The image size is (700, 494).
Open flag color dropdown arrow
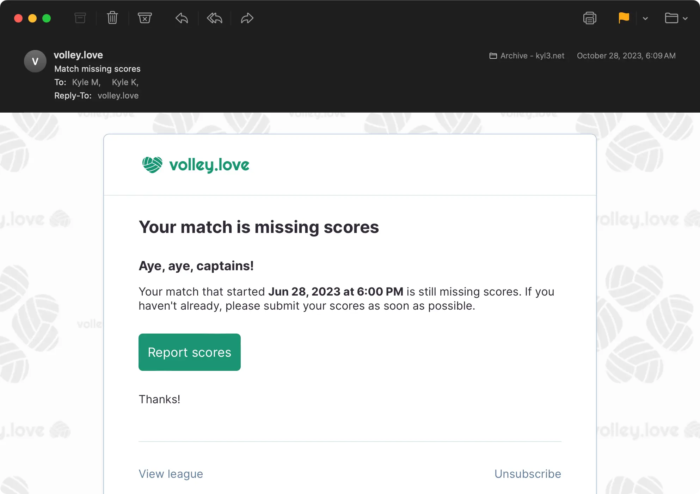(x=645, y=19)
